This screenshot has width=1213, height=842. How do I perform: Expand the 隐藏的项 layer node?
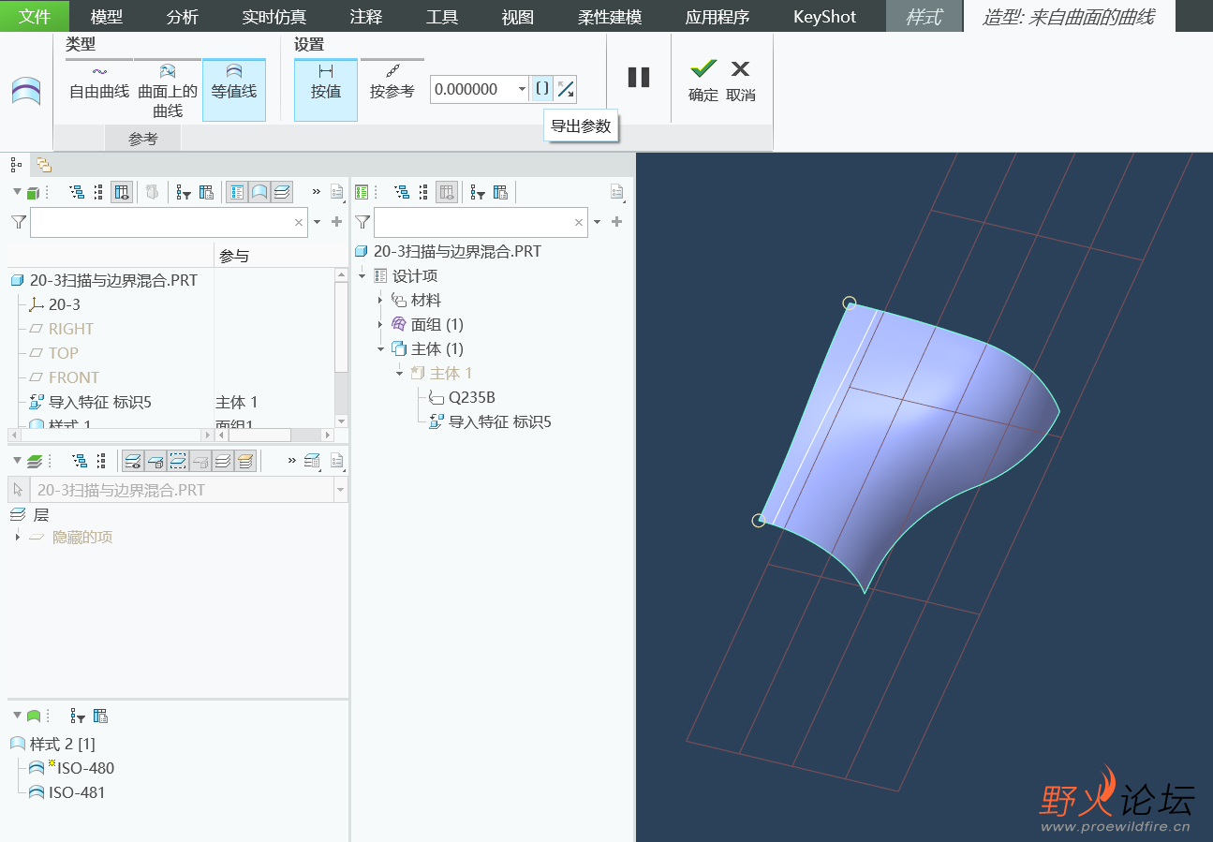(x=18, y=538)
